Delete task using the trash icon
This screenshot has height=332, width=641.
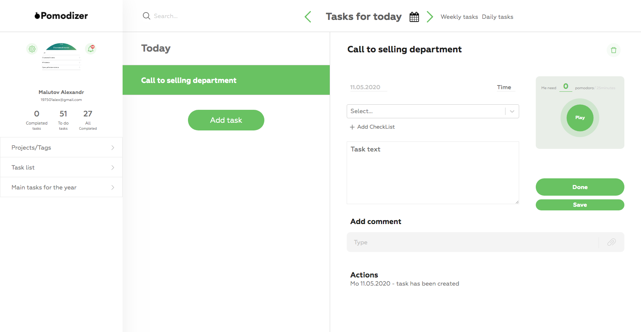(613, 50)
